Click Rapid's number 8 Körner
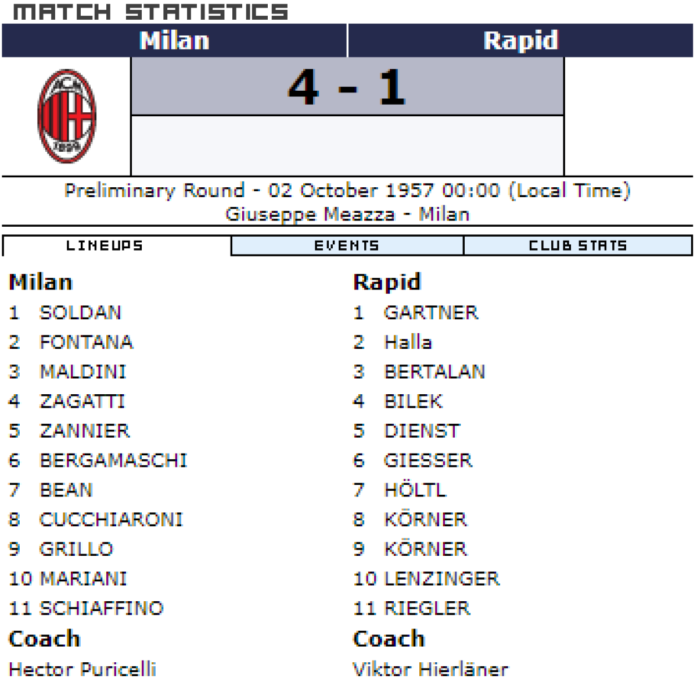 pyautogui.click(x=425, y=519)
